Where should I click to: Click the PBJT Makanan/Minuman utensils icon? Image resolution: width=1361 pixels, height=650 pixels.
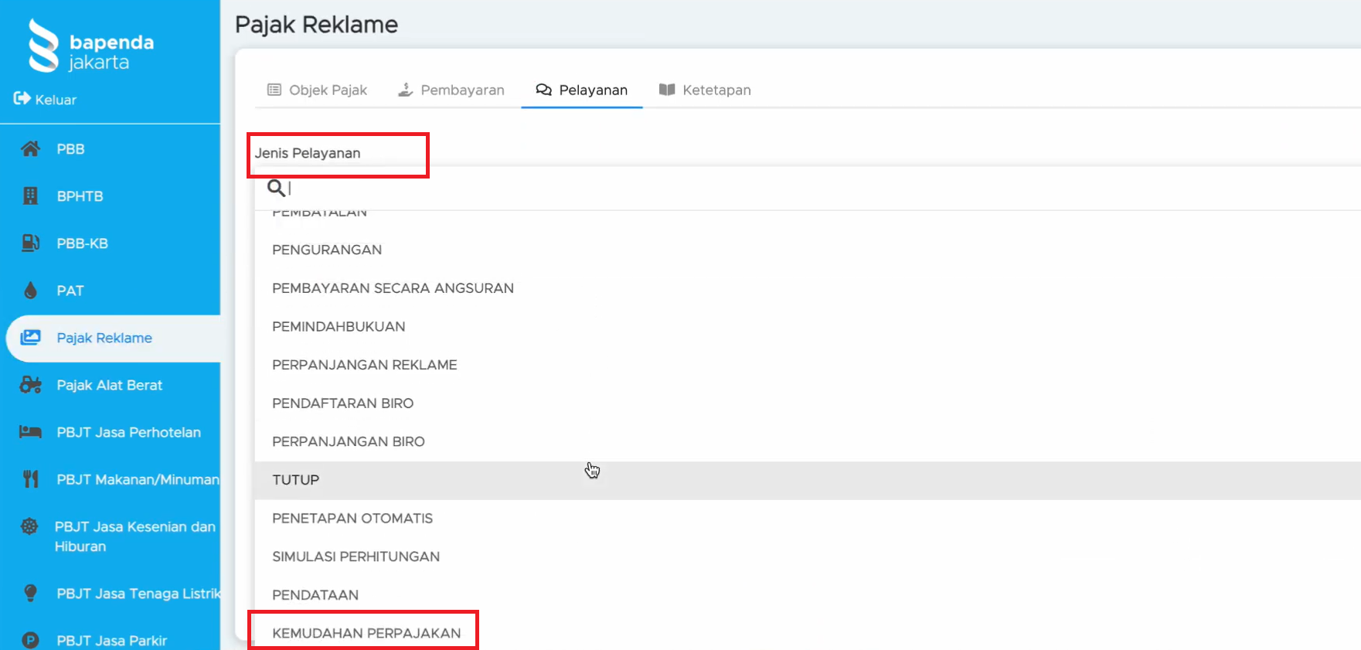[30, 479]
